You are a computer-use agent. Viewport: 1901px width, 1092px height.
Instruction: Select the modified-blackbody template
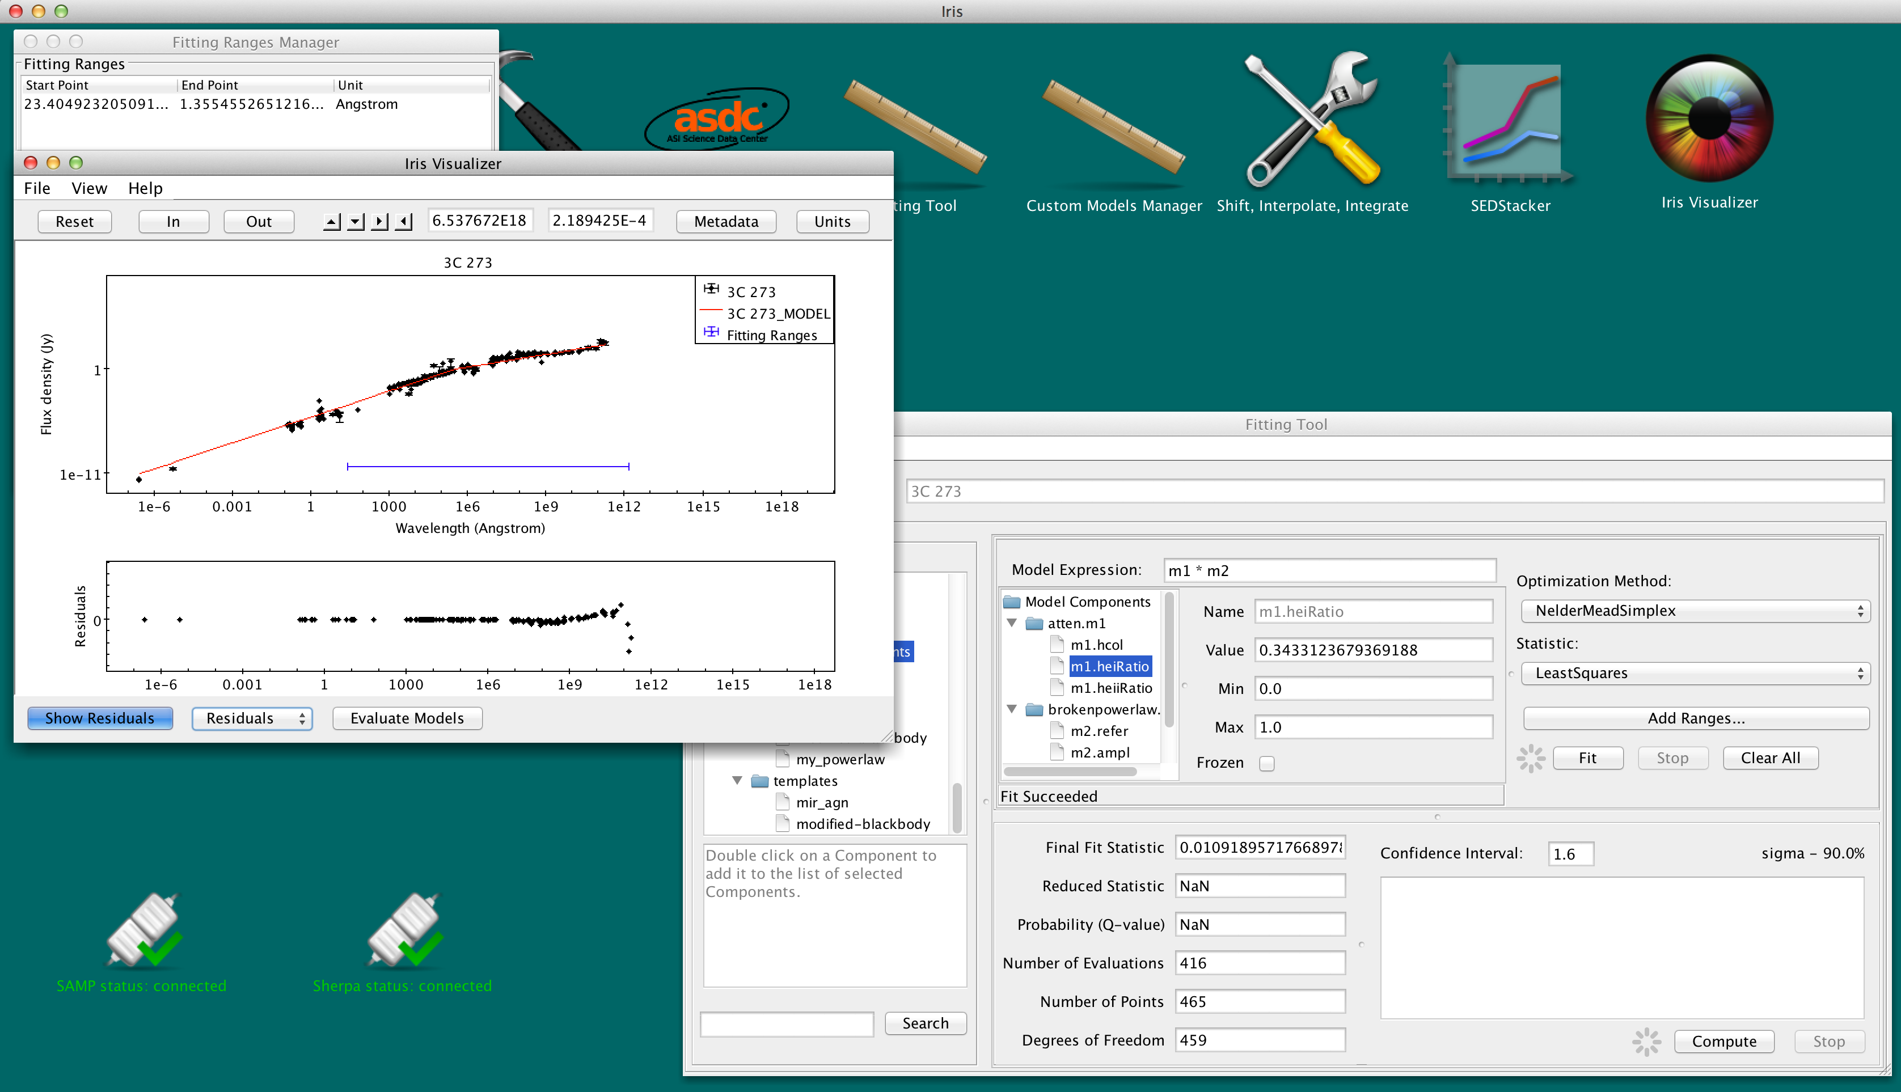(863, 823)
